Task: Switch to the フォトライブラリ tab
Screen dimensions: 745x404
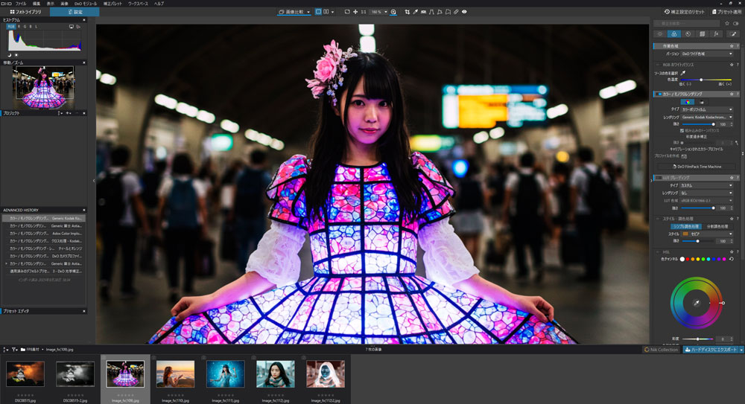Action: click(x=25, y=13)
